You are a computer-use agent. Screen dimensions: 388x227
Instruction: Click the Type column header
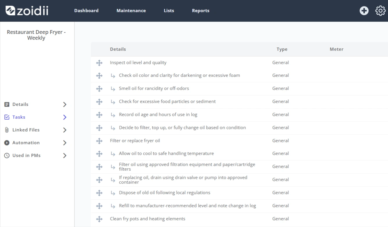click(282, 49)
